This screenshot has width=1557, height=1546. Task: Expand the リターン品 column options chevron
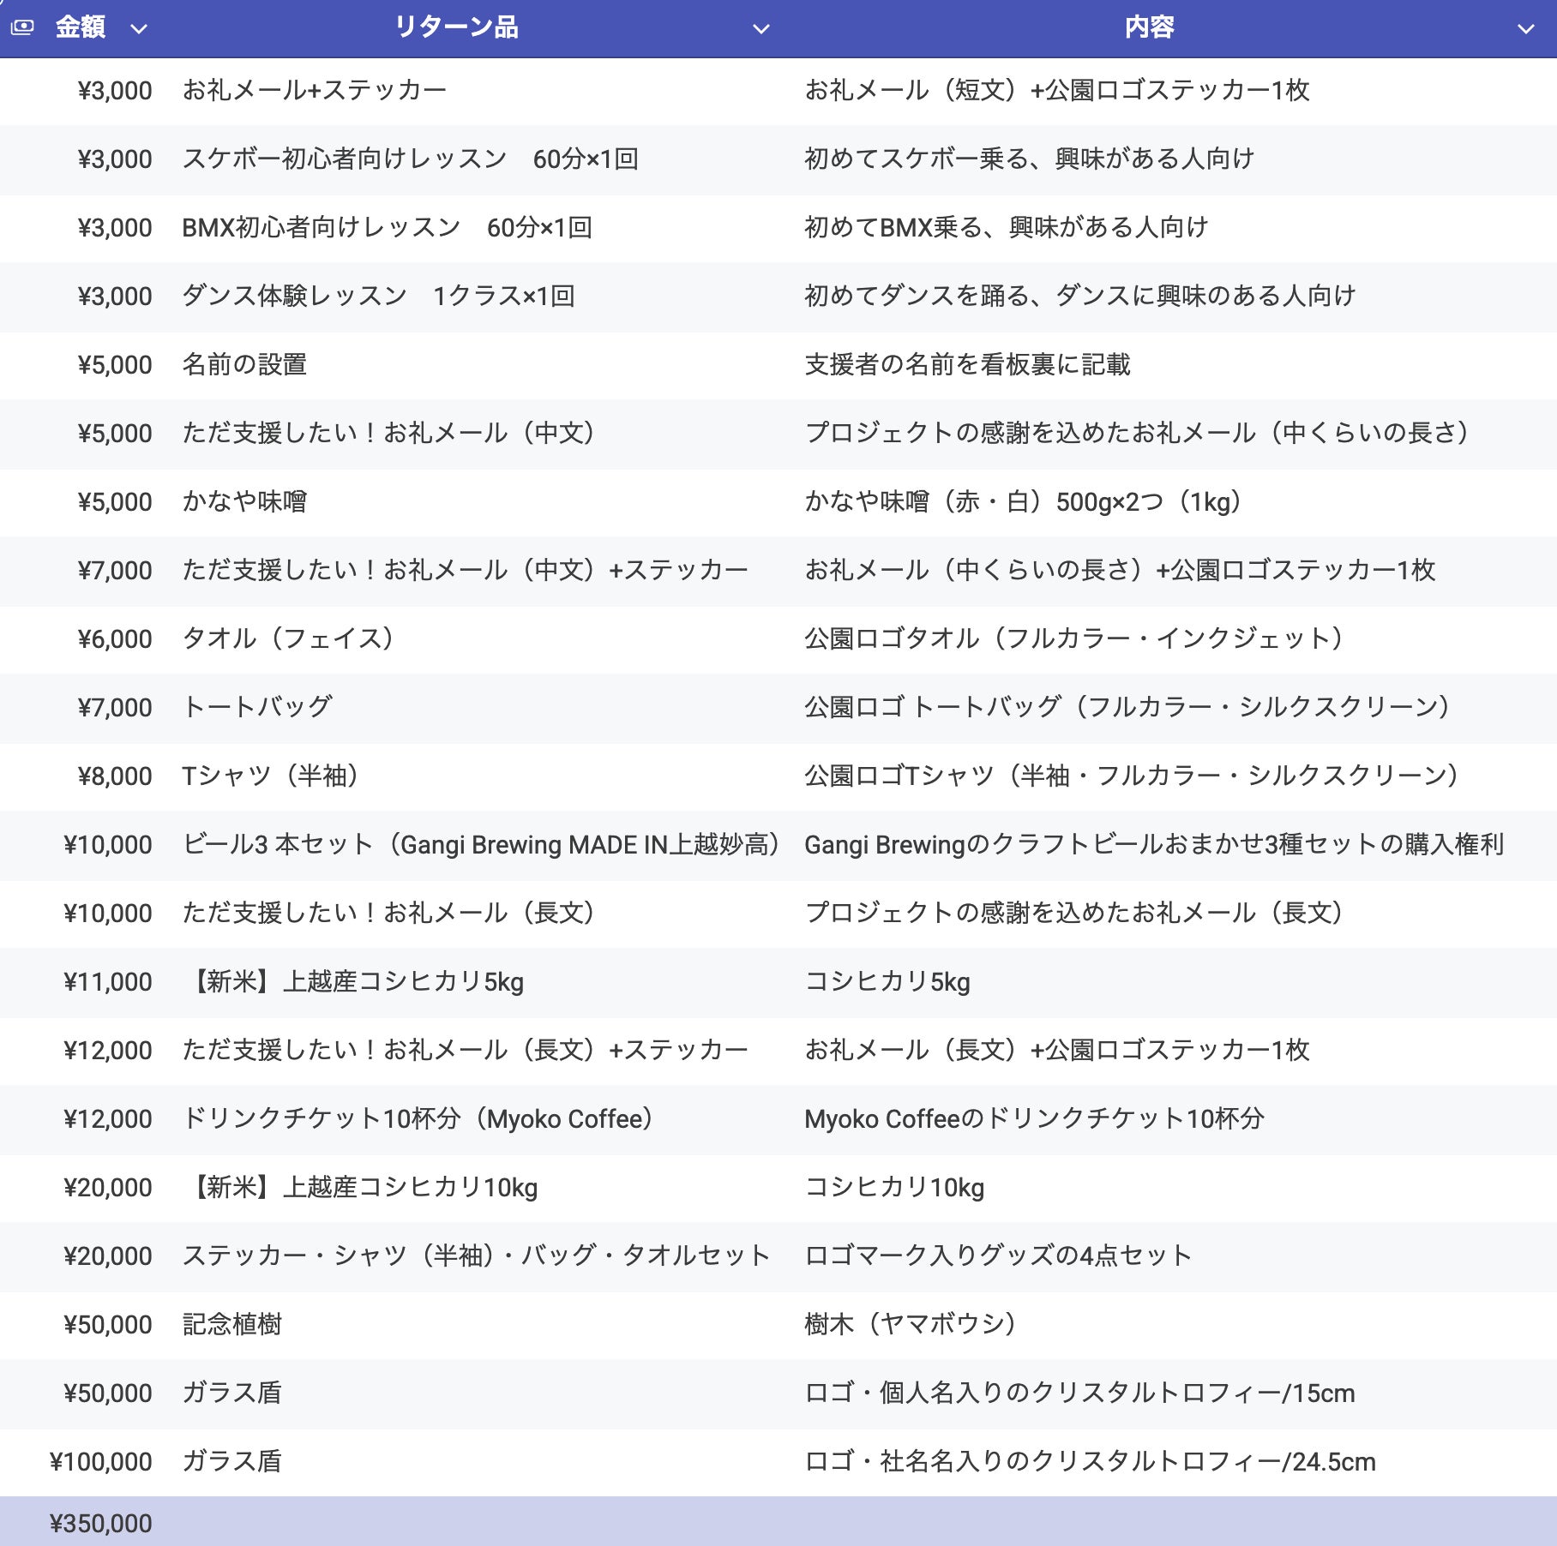coord(760,29)
